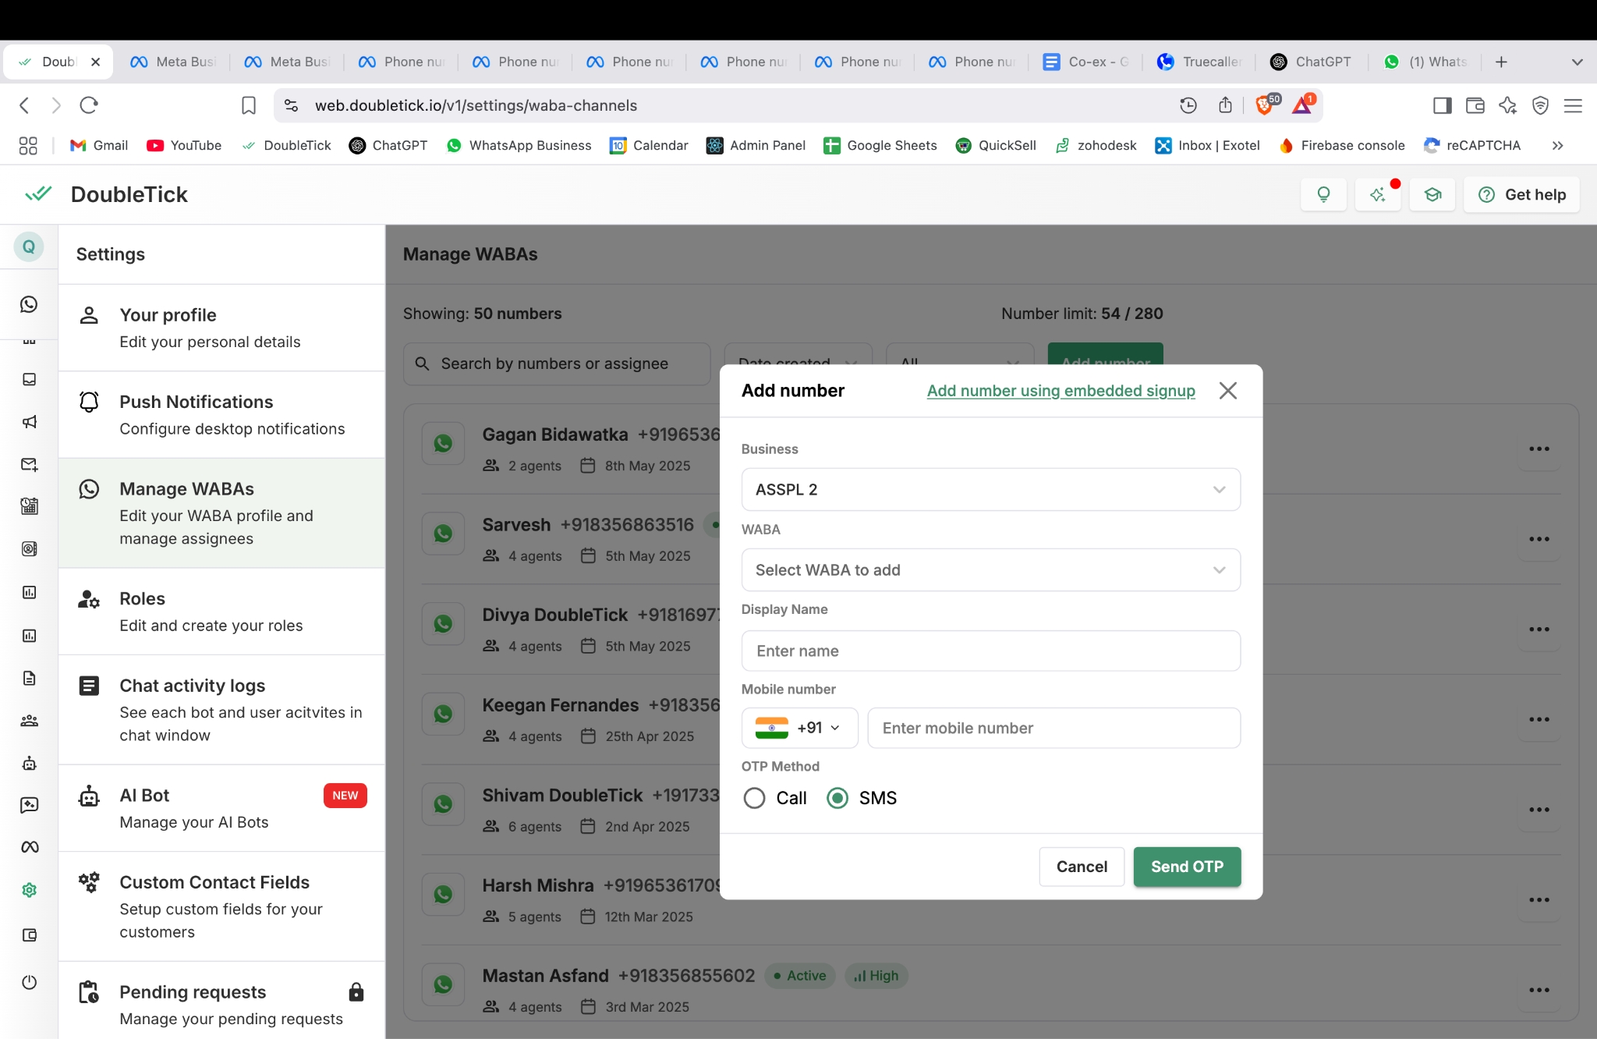Open the AI sparkle assistant icon
The height and width of the screenshot is (1039, 1597).
pos(1378,194)
